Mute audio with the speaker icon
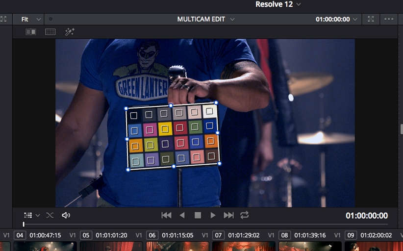 [66, 215]
